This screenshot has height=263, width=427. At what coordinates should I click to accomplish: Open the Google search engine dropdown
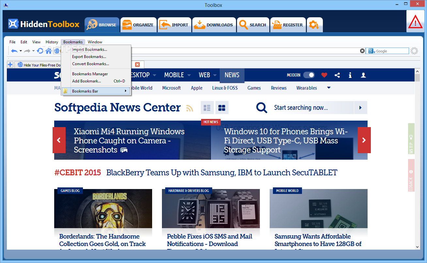(x=371, y=51)
